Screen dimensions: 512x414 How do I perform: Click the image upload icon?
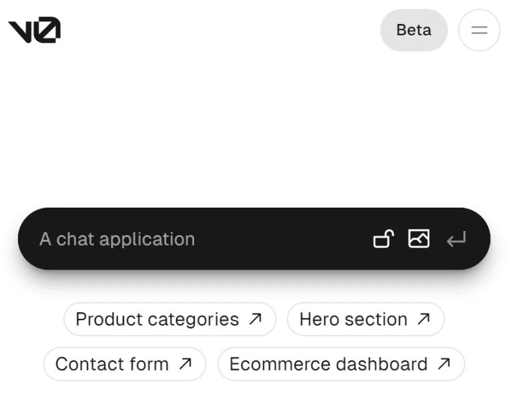point(419,238)
